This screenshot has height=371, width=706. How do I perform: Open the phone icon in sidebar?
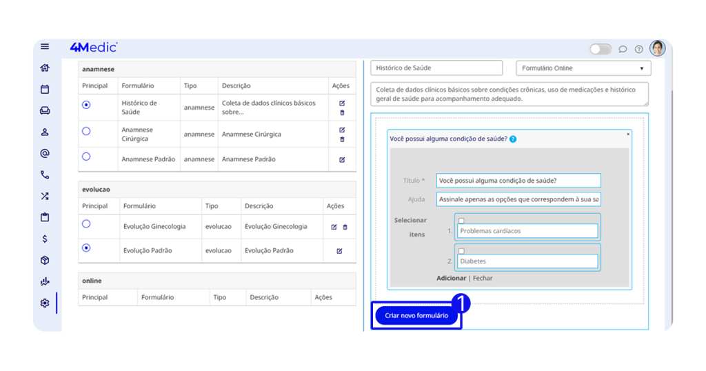45,175
